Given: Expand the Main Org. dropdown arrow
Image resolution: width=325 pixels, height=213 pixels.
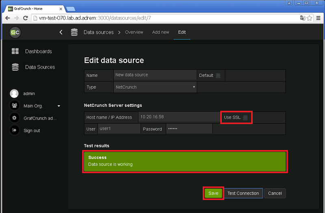Looking at the screenshot, I should point(59,106).
